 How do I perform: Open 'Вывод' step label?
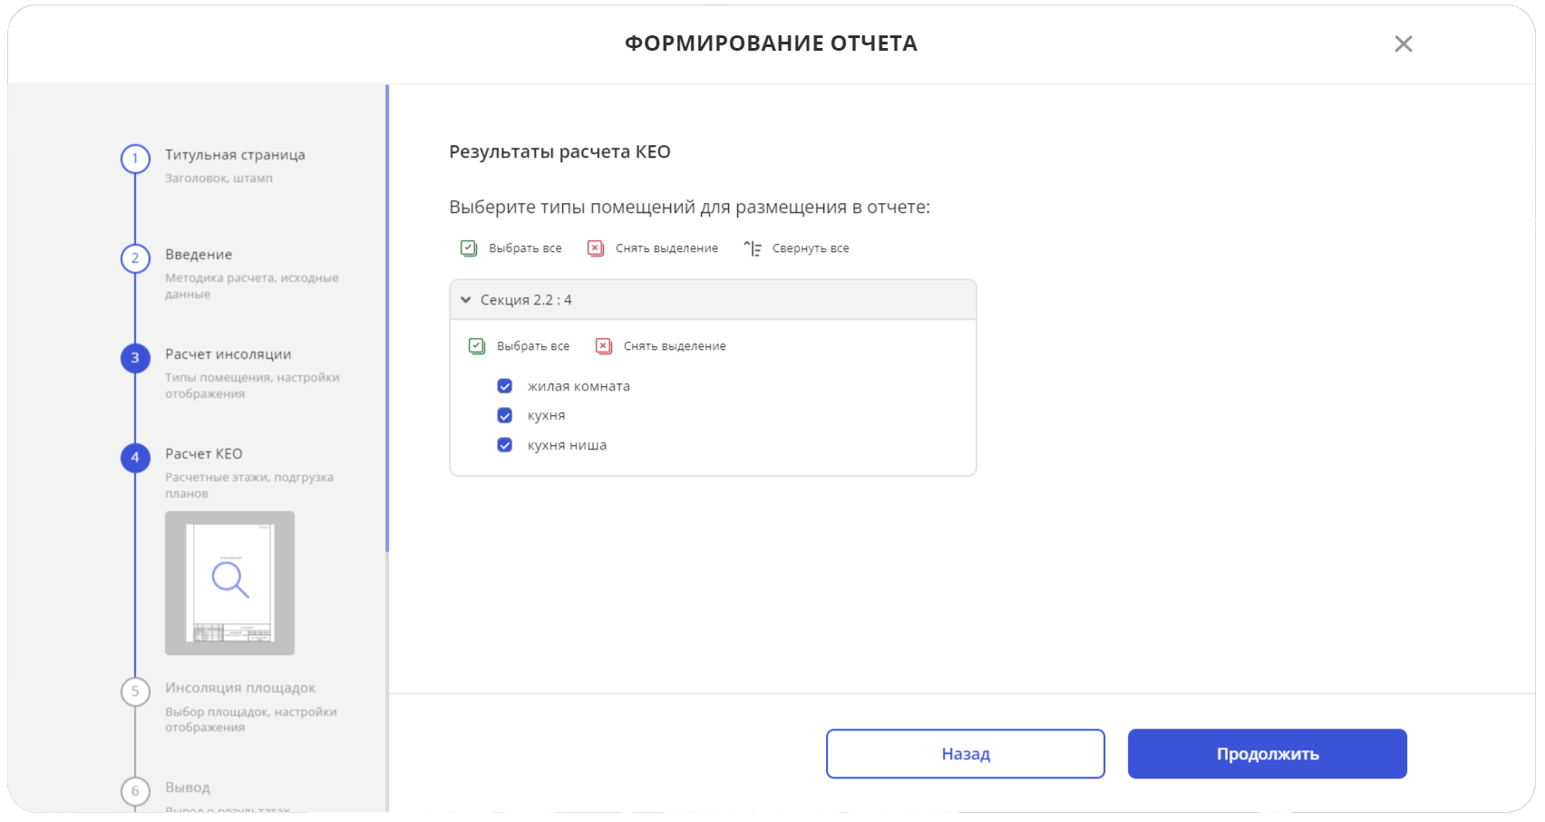coord(188,788)
